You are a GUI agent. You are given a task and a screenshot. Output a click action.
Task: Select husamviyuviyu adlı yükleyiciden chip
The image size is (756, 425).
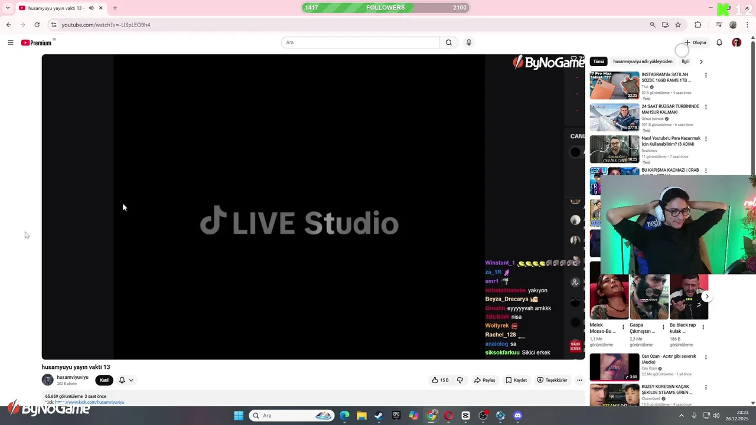click(643, 61)
